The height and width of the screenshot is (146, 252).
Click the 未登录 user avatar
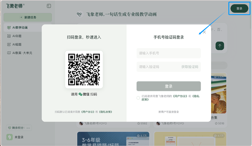click(9, 137)
